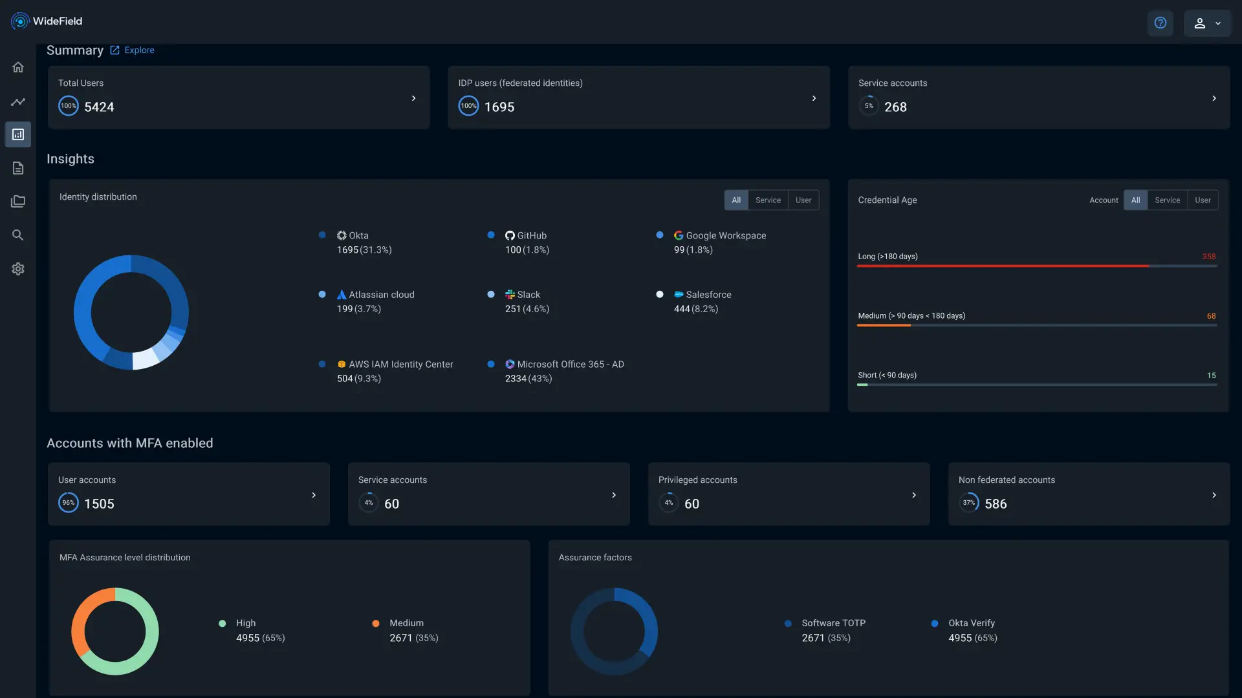Screen dimensions: 1242x698
Task: Open the user account dropdown menu
Action: tap(1207, 23)
